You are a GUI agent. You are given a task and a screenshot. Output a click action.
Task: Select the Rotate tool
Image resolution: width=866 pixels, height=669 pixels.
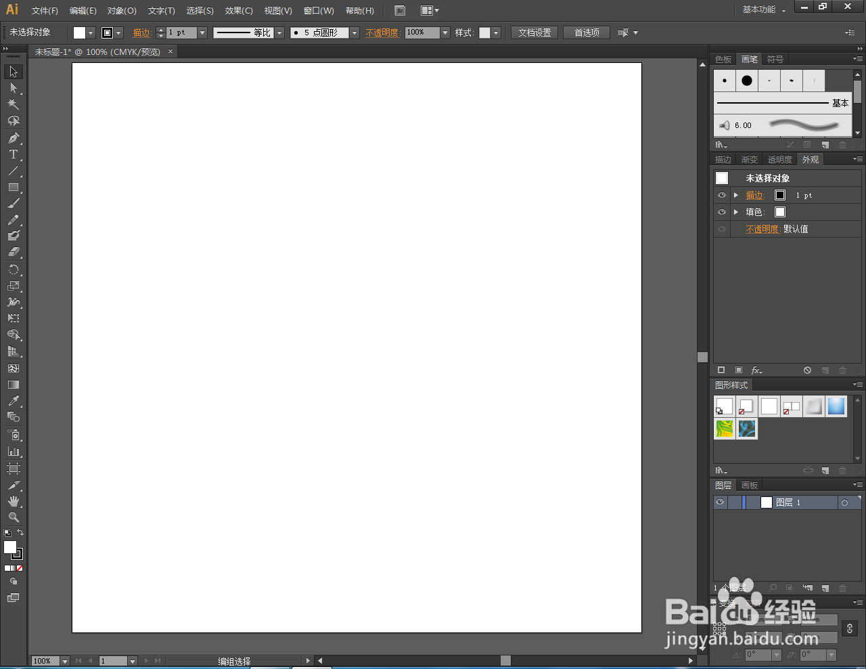coord(14,269)
